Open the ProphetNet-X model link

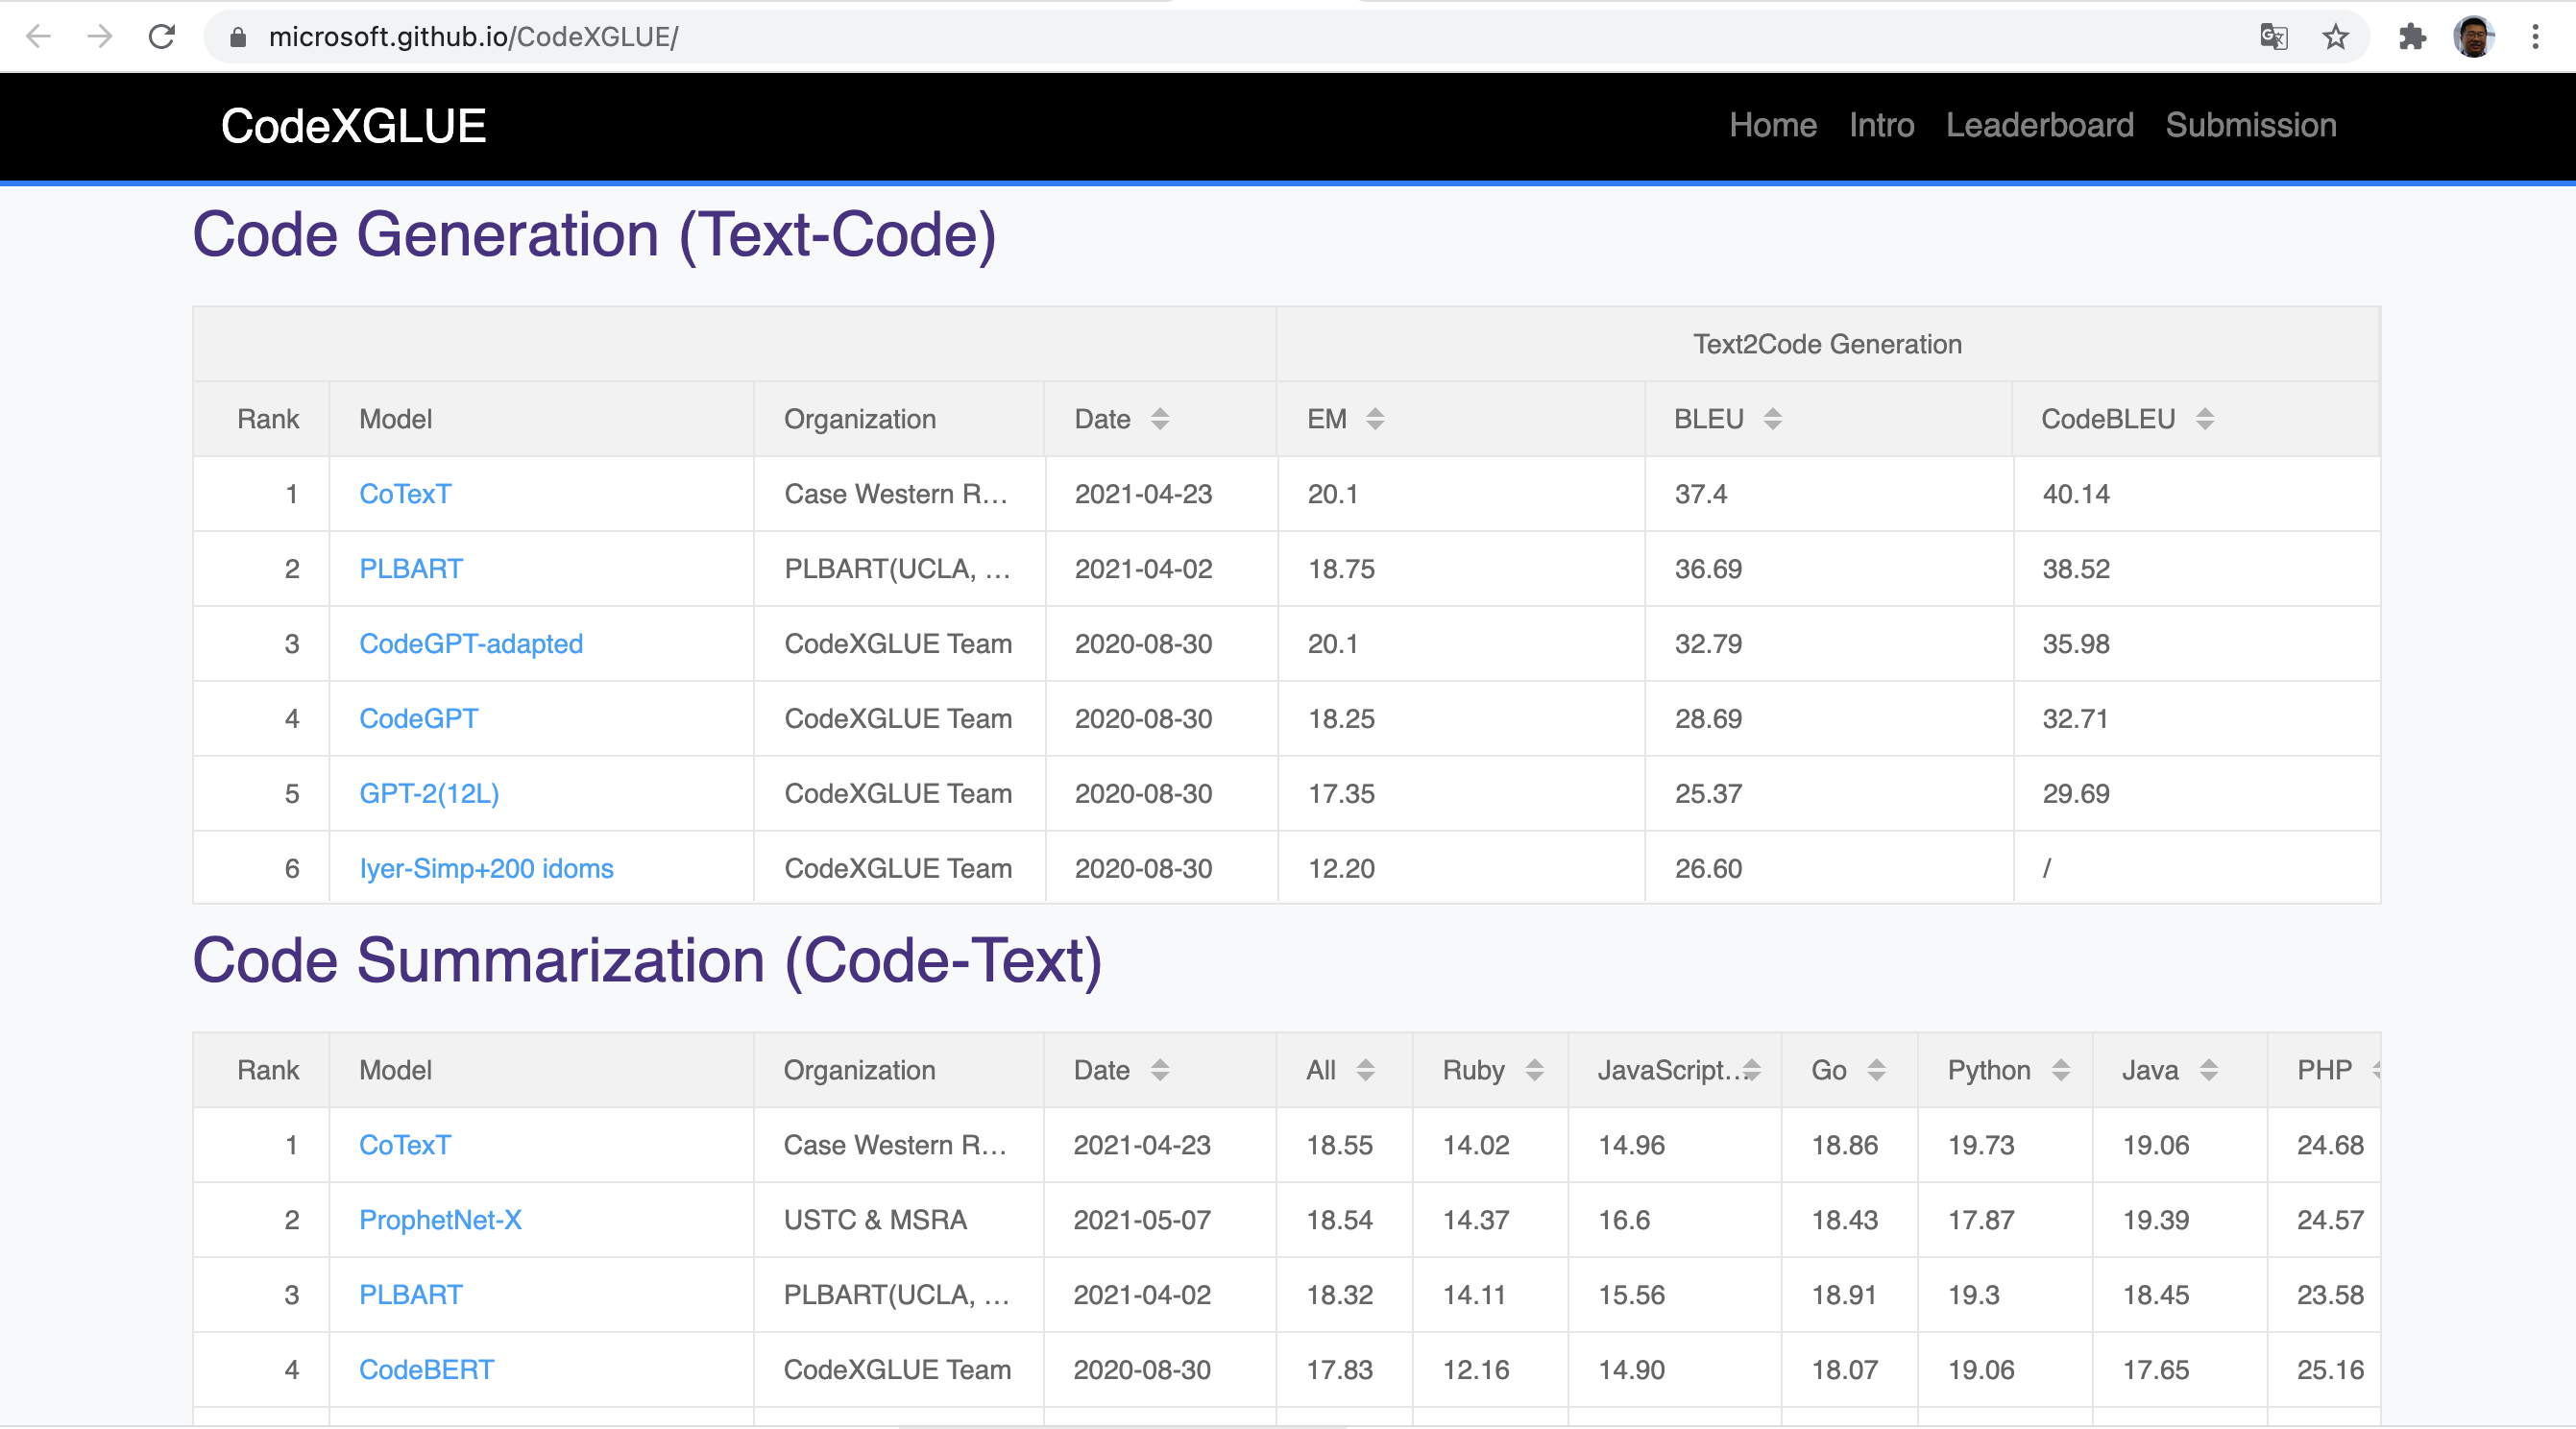(440, 1219)
